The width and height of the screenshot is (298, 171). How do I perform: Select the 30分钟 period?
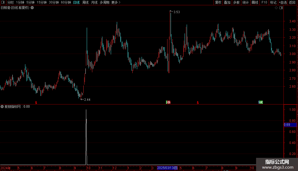(54, 2)
